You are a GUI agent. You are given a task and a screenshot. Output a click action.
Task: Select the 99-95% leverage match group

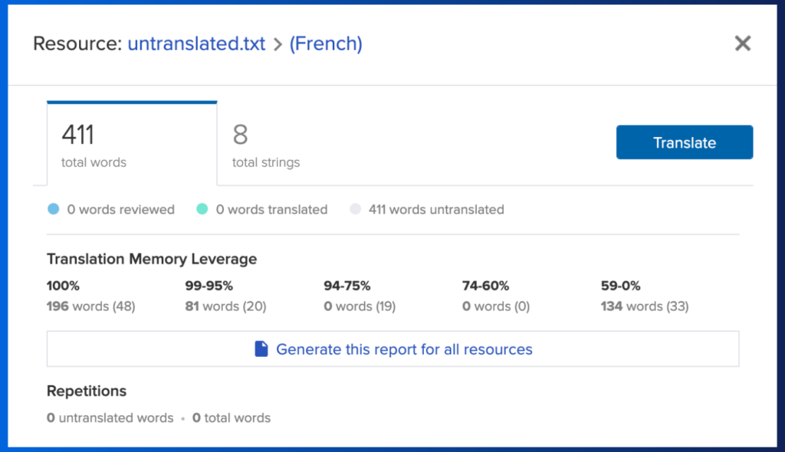[x=226, y=296]
